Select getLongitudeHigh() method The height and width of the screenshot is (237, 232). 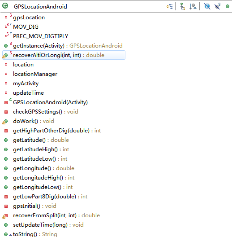pos(43,178)
